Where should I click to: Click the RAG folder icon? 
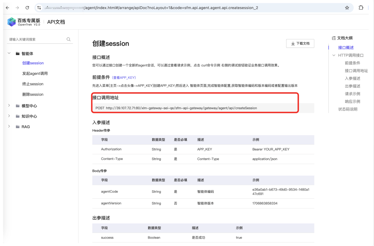[x=18, y=127]
